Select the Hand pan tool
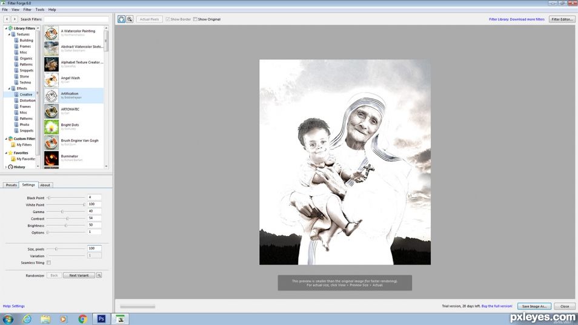The image size is (578, 325). (x=121, y=19)
